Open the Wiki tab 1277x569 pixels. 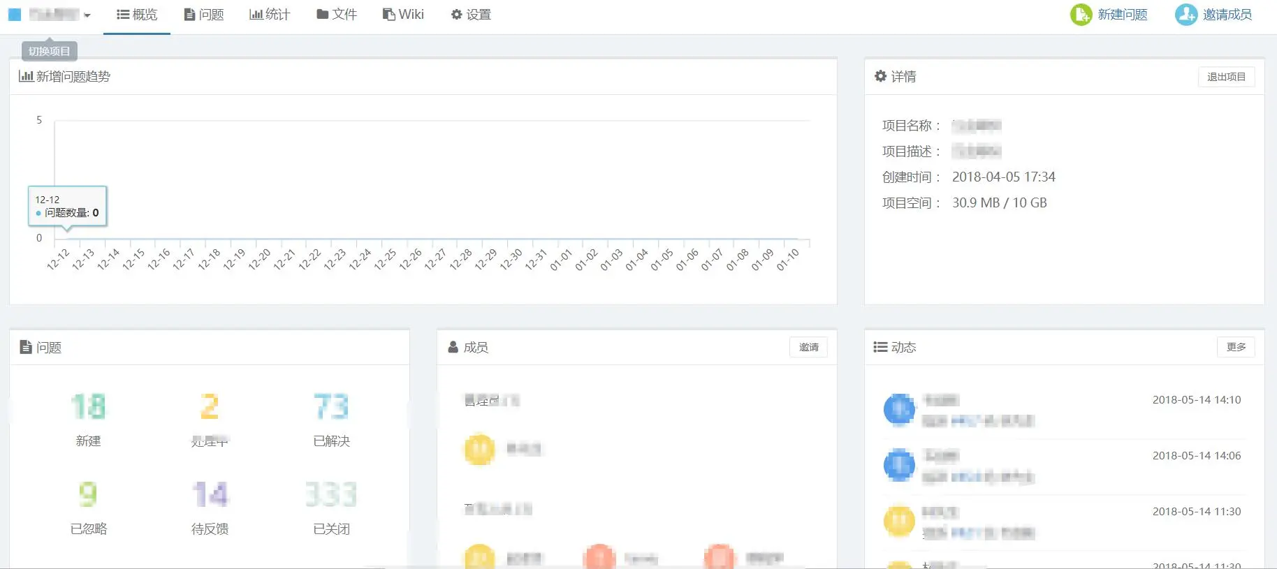[x=403, y=15]
